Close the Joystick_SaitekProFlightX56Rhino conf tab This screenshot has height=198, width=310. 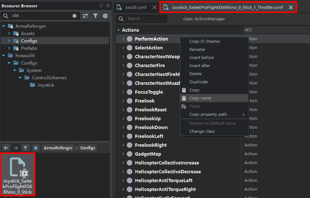point(291,7)
